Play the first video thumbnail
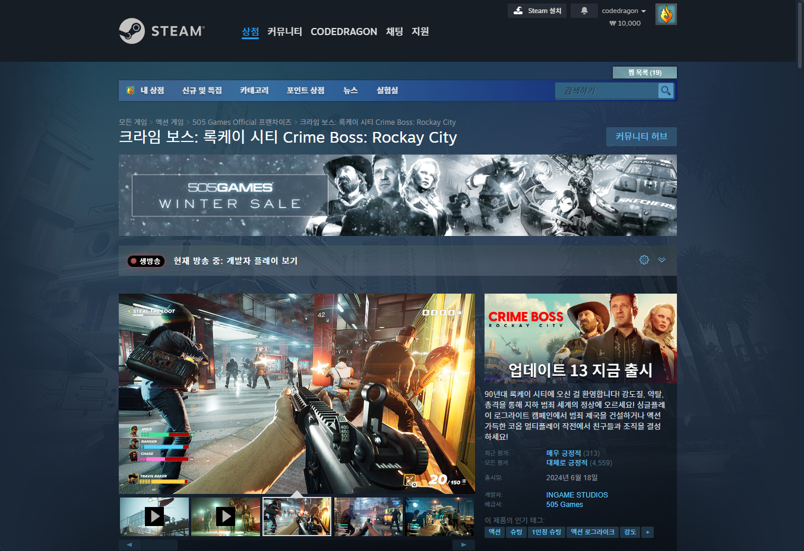Screen dimensions: 804x551 (x=154, y=517)
